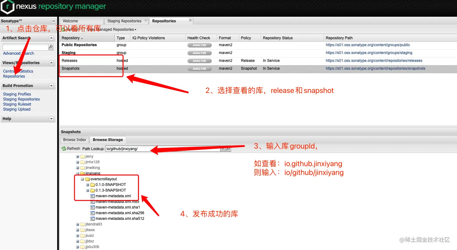
Task: Open Staging Repositories link in sidebar
Action: point(21,99)
